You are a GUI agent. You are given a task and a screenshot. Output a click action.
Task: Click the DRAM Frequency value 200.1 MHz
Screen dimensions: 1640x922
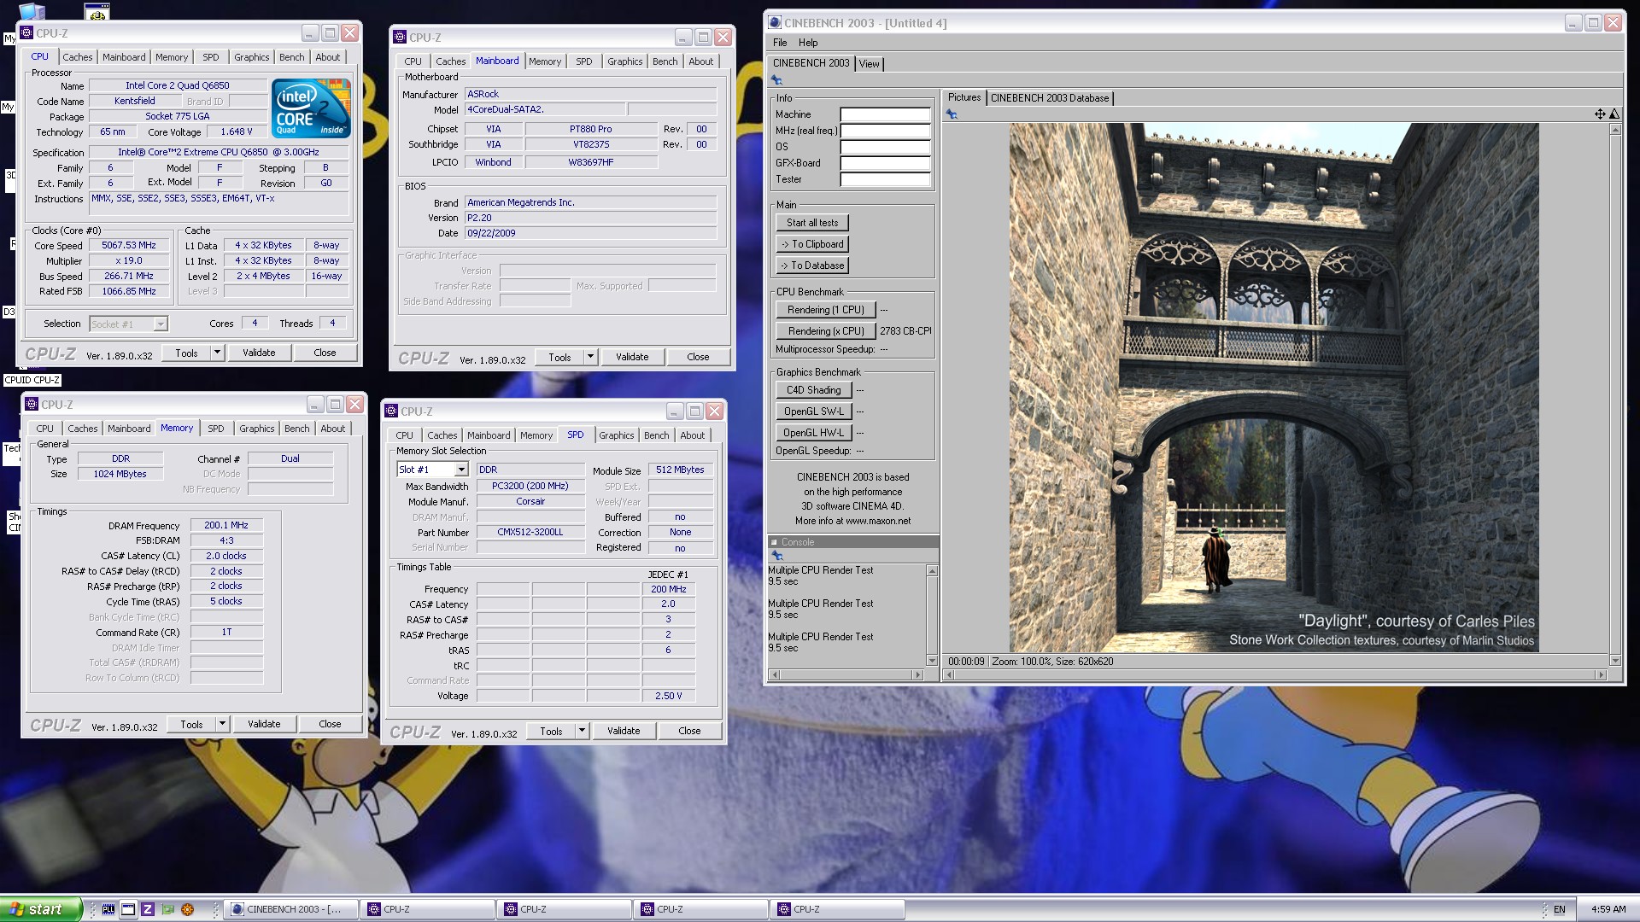click(226, 525)
